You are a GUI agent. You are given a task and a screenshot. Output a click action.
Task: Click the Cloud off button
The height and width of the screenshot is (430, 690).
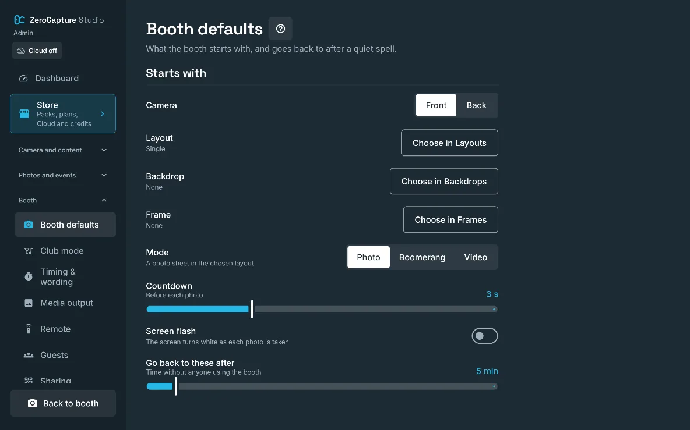tap(37, 51)
